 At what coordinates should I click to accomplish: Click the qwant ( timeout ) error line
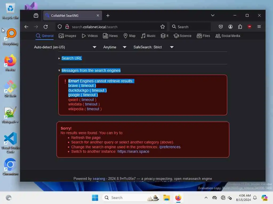point(82,100)
